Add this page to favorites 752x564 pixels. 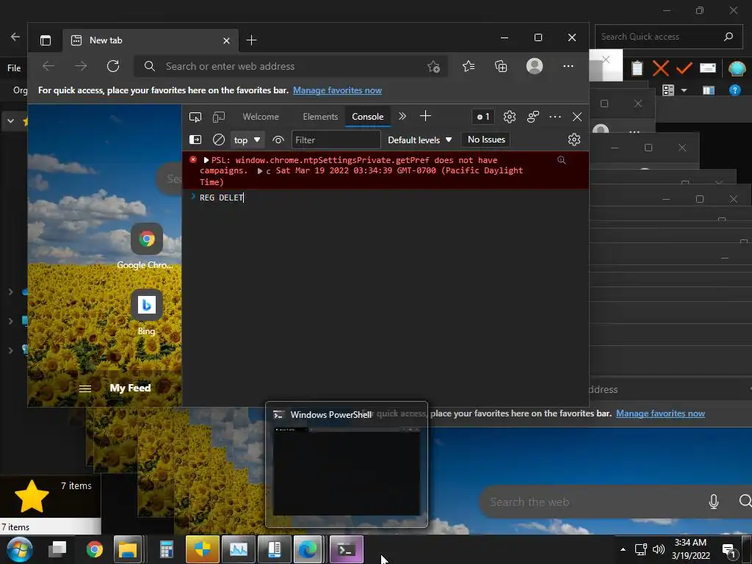click(x=433, y=67)
